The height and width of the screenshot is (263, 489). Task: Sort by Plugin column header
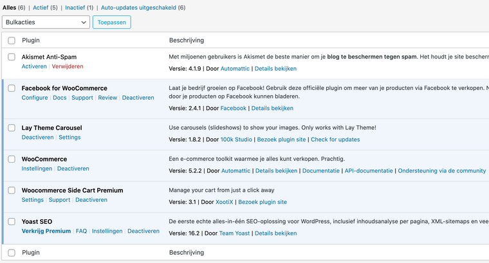(31, 41)
